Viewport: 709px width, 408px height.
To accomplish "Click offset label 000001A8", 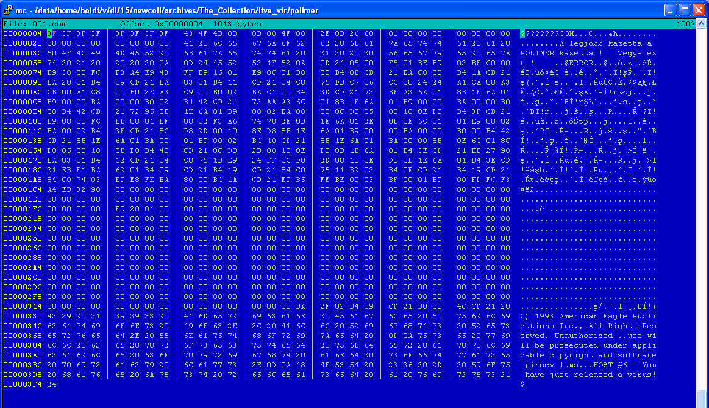I will click(x=23, y=180).
